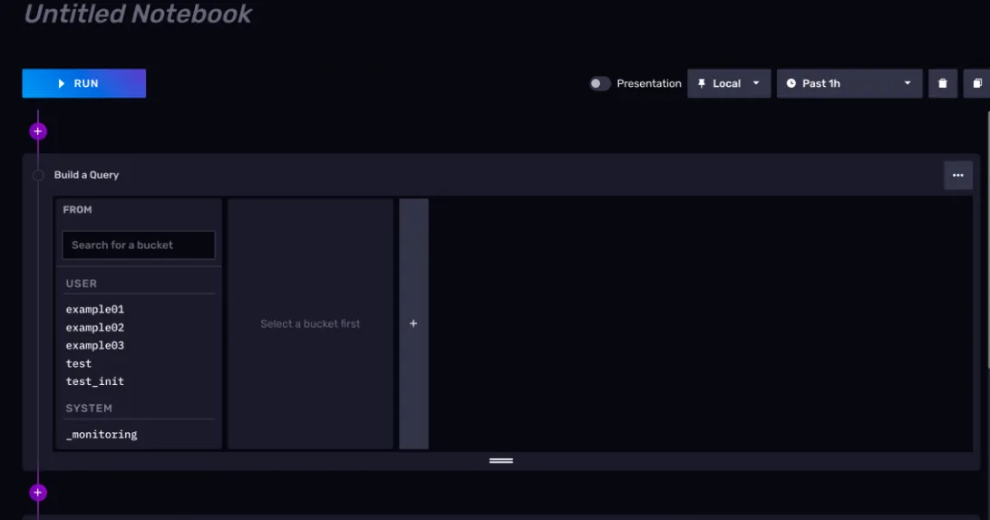990x520 pixels.
Task: Expand the Past 1h time range dropdown
Action: click(x=907, y=83)
